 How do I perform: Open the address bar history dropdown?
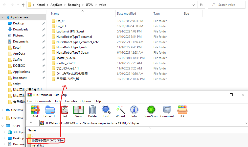point(194,5)
